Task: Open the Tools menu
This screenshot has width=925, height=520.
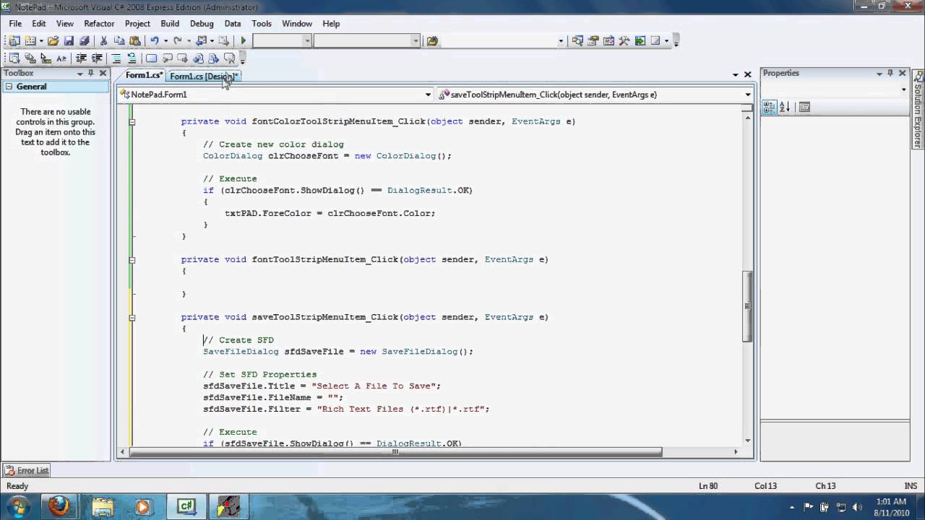Action: pyautogui.click(x=262, y=23)
